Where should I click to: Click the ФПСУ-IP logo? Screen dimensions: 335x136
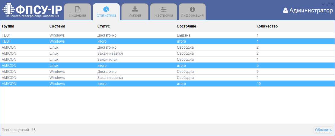32,11
